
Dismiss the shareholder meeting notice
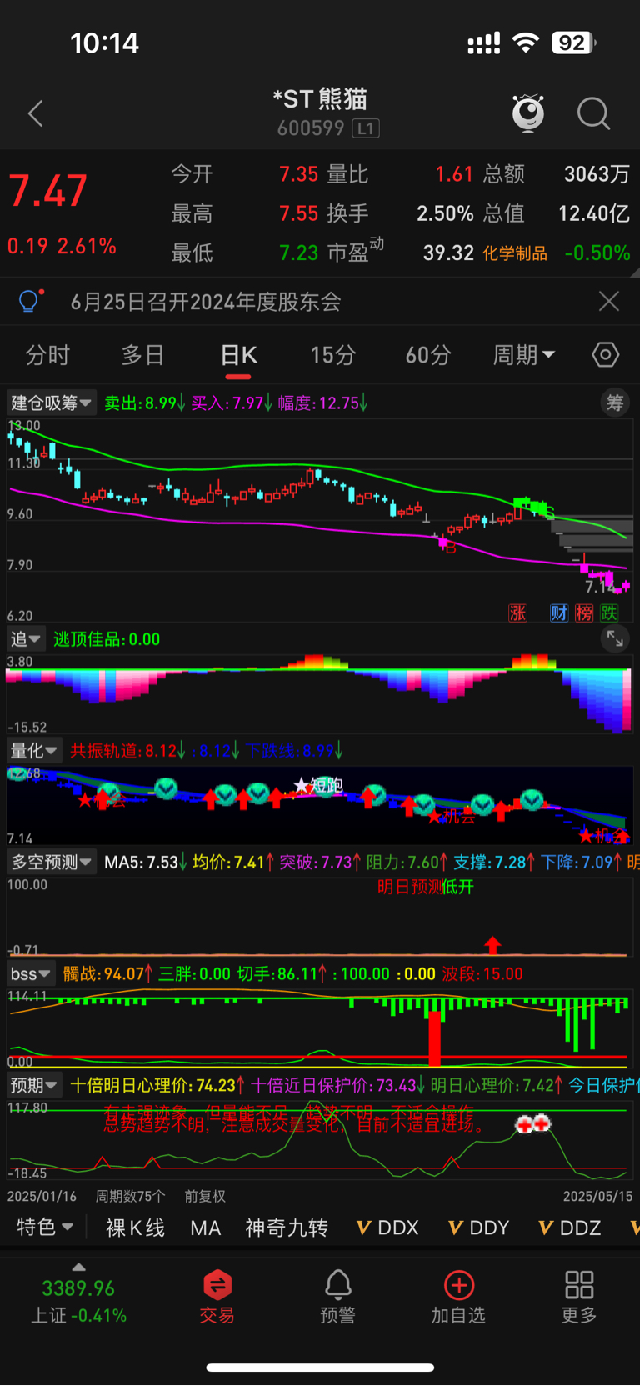(609, 301)
